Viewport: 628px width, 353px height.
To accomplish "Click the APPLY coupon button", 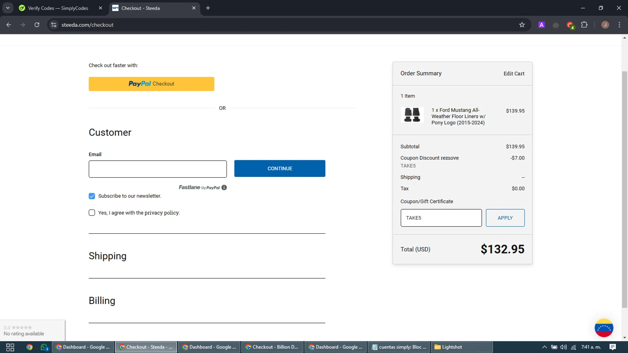I will [x=505, y=218].
